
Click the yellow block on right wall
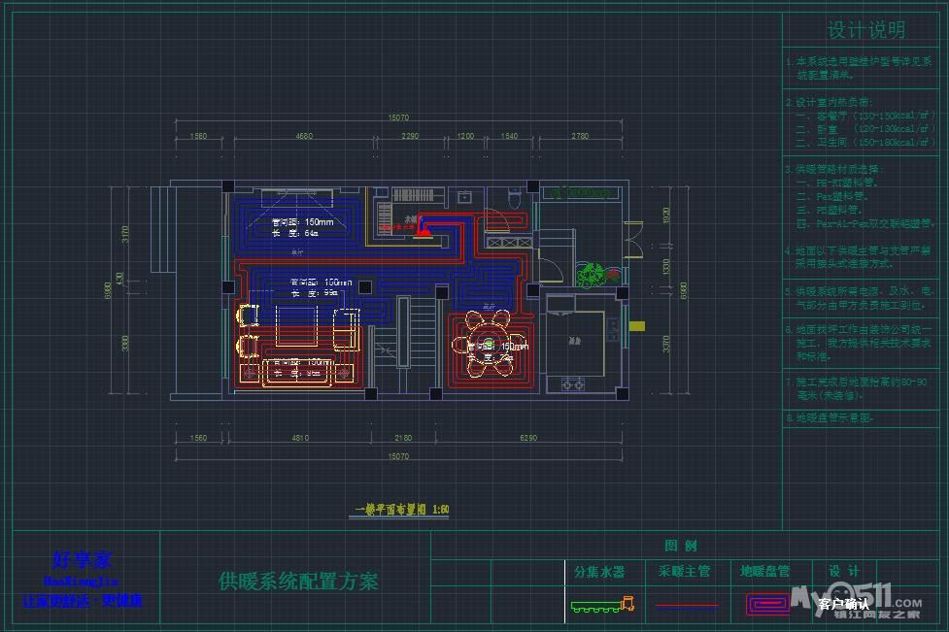pyautogui.click(x=637, y=327)
